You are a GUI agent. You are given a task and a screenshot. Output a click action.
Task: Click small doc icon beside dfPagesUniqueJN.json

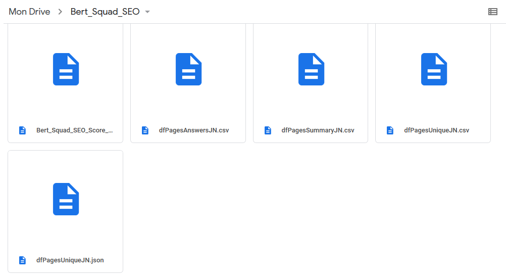point(22,260)
